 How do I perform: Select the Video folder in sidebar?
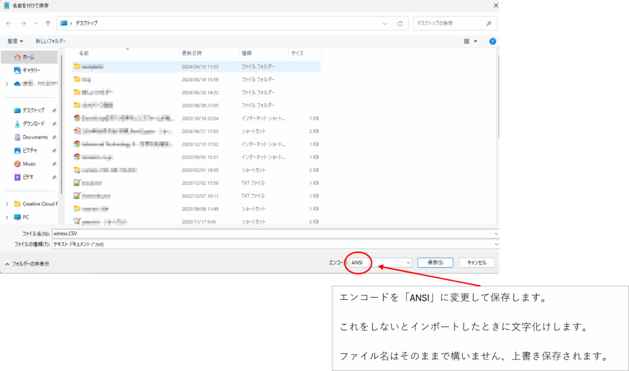(x=28, y=177)
